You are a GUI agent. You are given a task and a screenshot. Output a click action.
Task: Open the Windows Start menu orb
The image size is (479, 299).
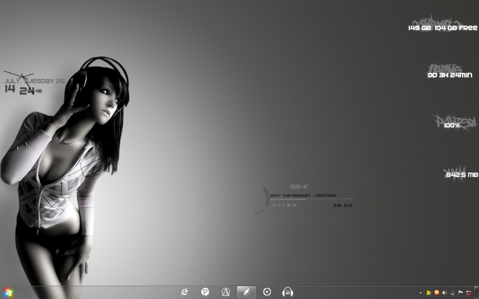[8, 293]
